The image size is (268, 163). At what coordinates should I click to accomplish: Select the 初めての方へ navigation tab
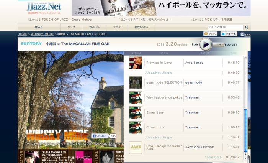coord(141,27)
